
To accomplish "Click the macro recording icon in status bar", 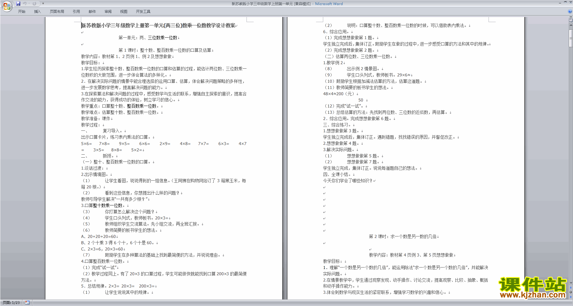I will (27, 303).
